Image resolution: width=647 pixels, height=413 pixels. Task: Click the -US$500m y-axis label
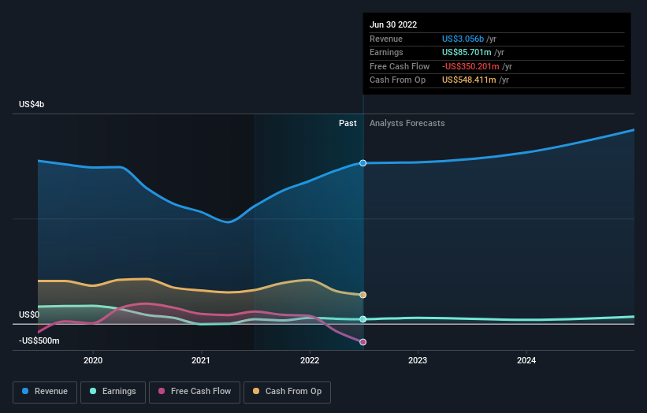pyautogui.click(x=39, y=340)
